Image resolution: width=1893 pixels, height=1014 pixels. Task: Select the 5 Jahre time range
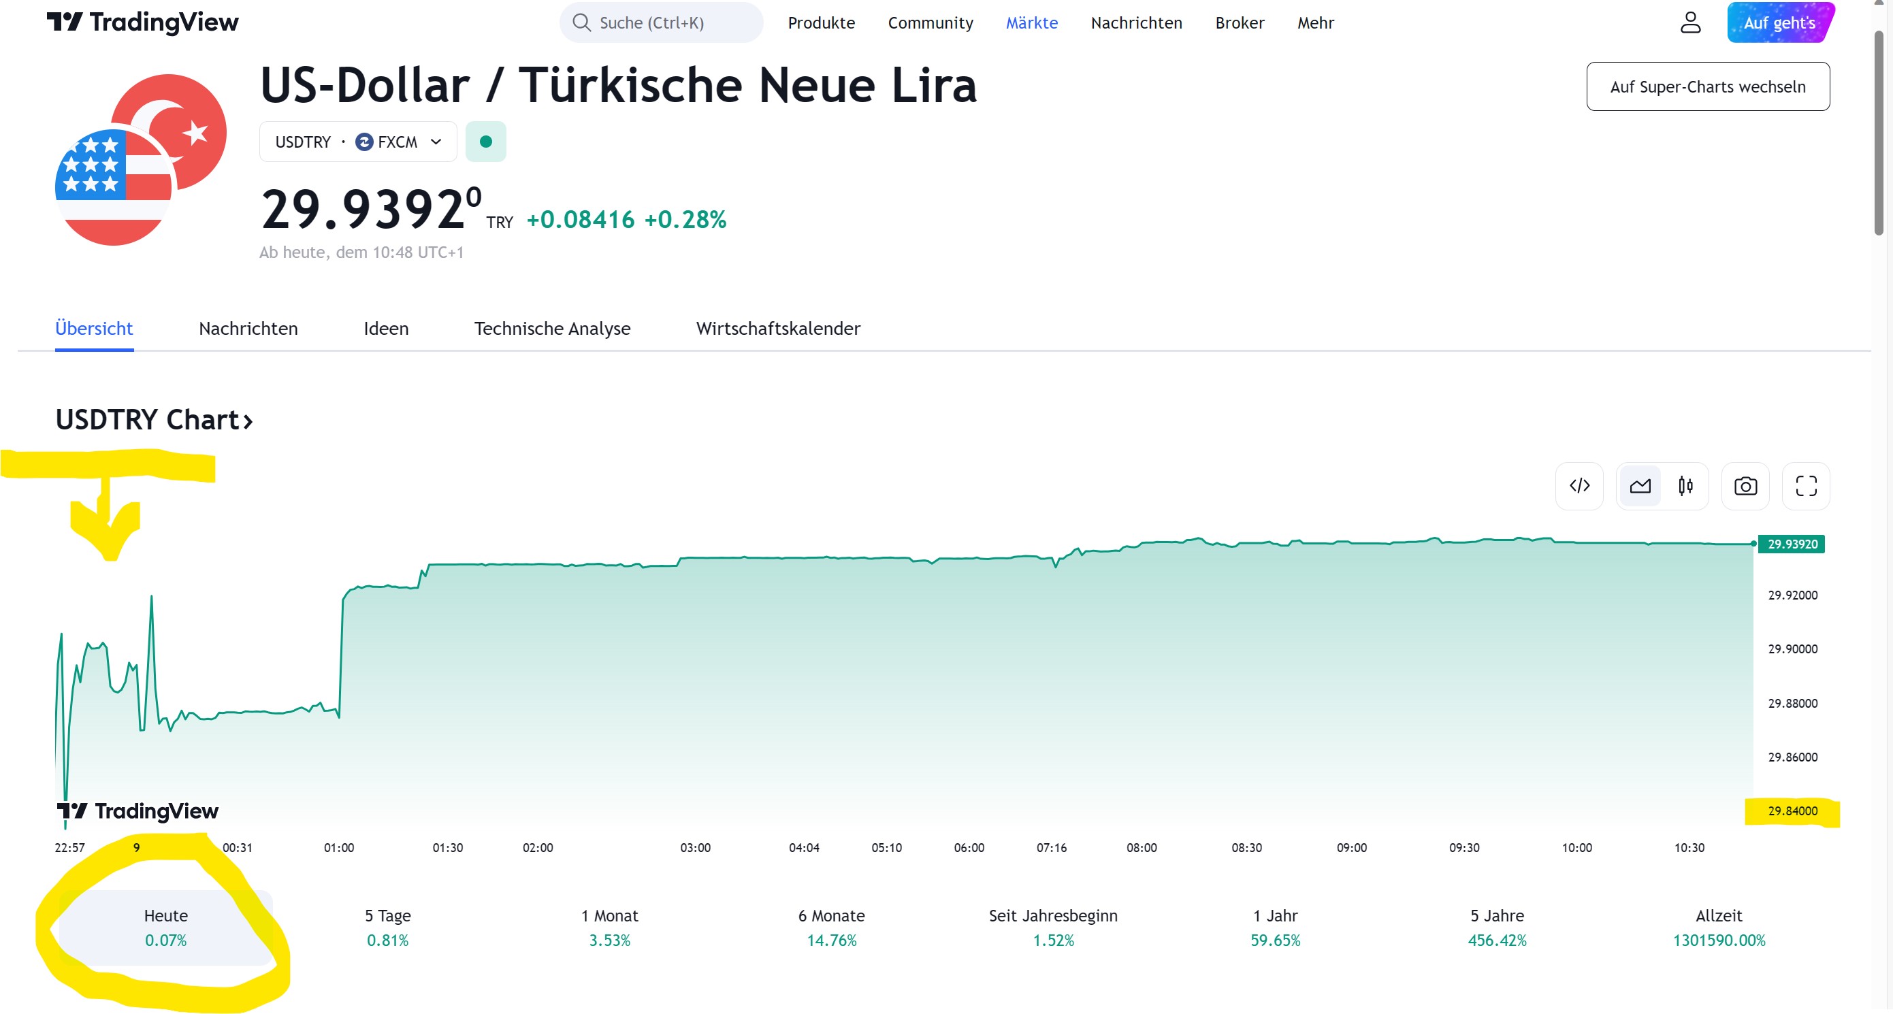tap(1497, 928)
